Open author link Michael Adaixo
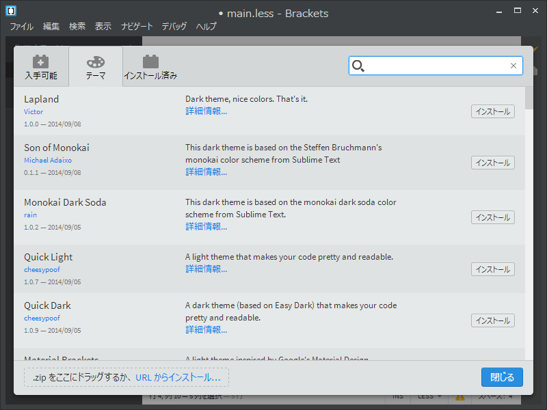The height and width of the screenshot is (410, 547). point(48,161)
